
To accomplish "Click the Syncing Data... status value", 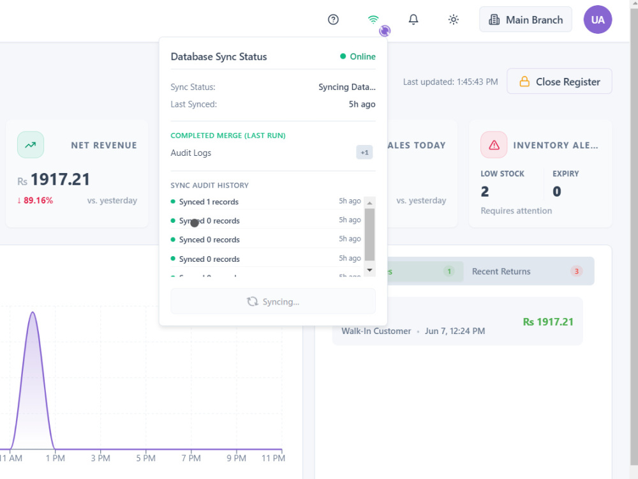I will (x=346, y=87).
